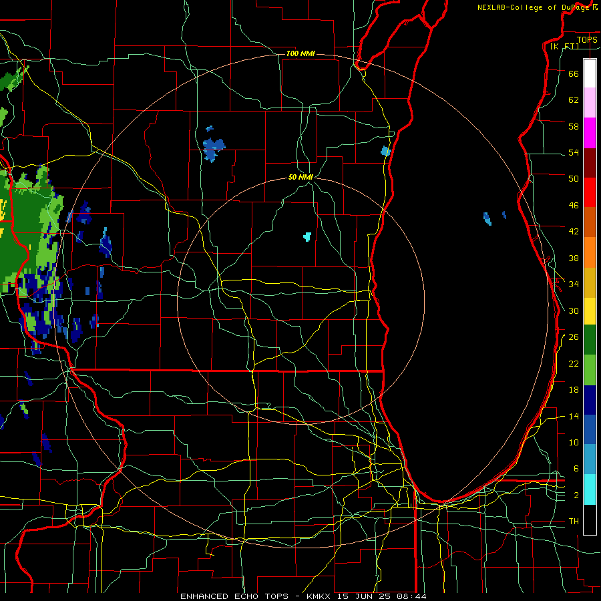Click the light green legend swatch near 22
This screenshot has height=601, width=601.
[x=590, y=370]
